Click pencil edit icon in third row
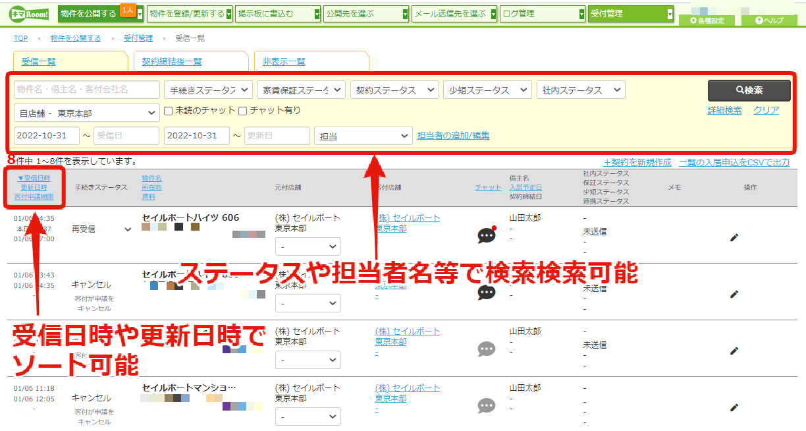The image size is (806, 431). (734, 351)
